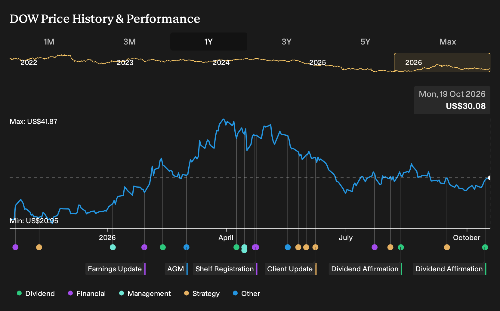The height and width of the screenshot is (311, 500).
Task: Switch to the 3M time range tab
Action: coord(129,42)
